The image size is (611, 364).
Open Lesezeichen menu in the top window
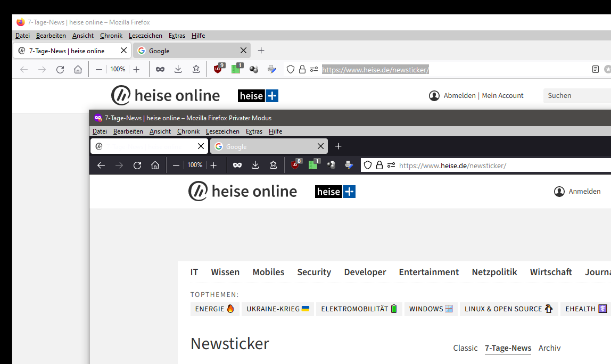click(x=145, y=36)
